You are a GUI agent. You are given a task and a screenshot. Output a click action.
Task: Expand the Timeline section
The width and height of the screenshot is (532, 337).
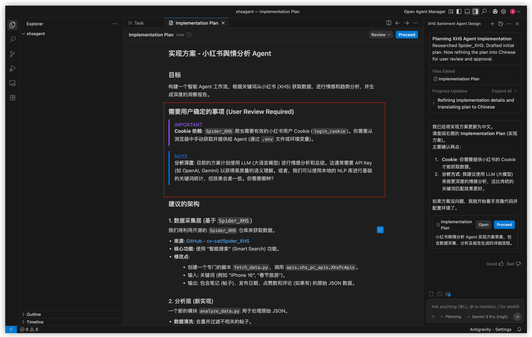(35, 322)
